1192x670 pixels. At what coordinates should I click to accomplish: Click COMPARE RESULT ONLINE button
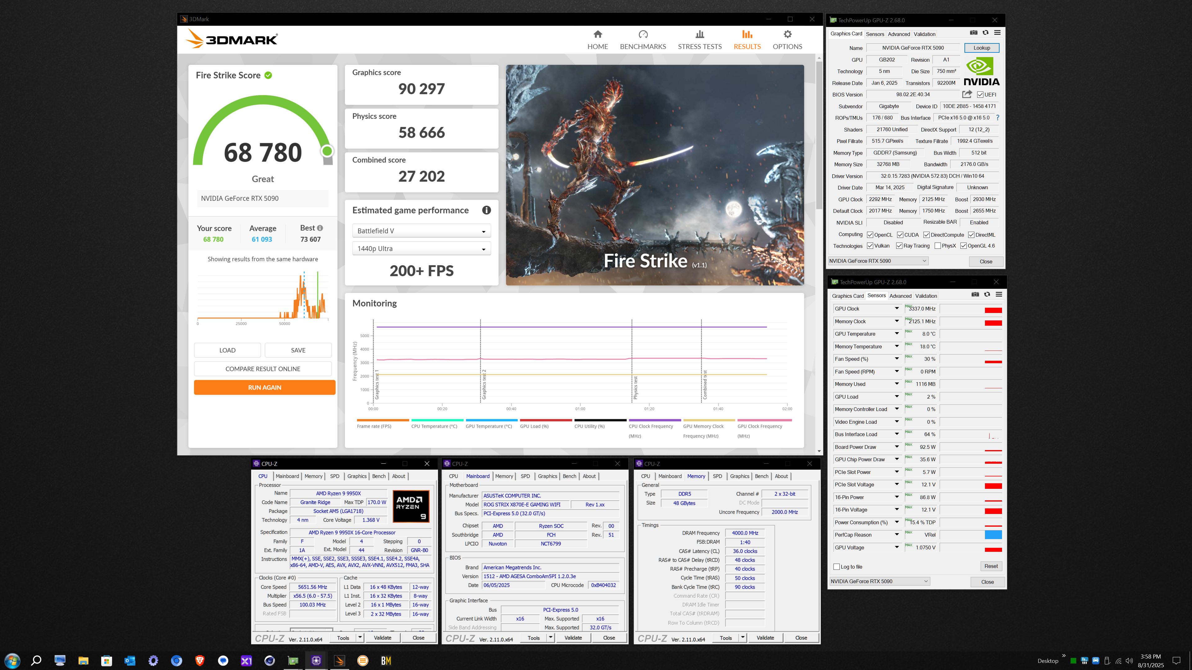262,369
